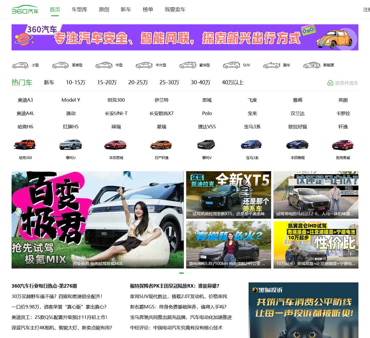Click the 热门车 heading tab

[22, 83]
